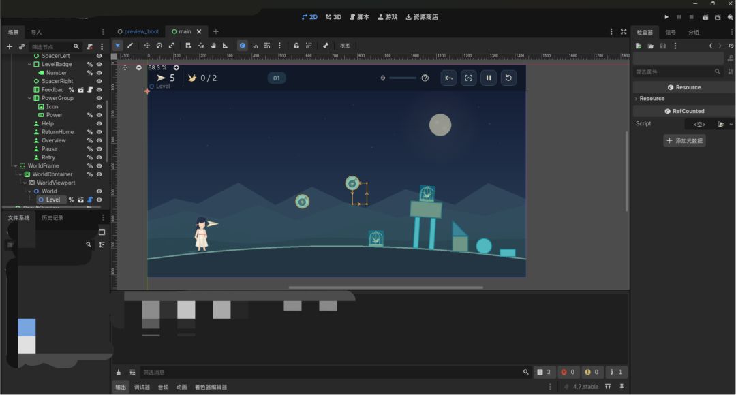Expand the Resource section in inspector
Screen dimensions: 736x395
pyautogui.click(x=651, y=99)
